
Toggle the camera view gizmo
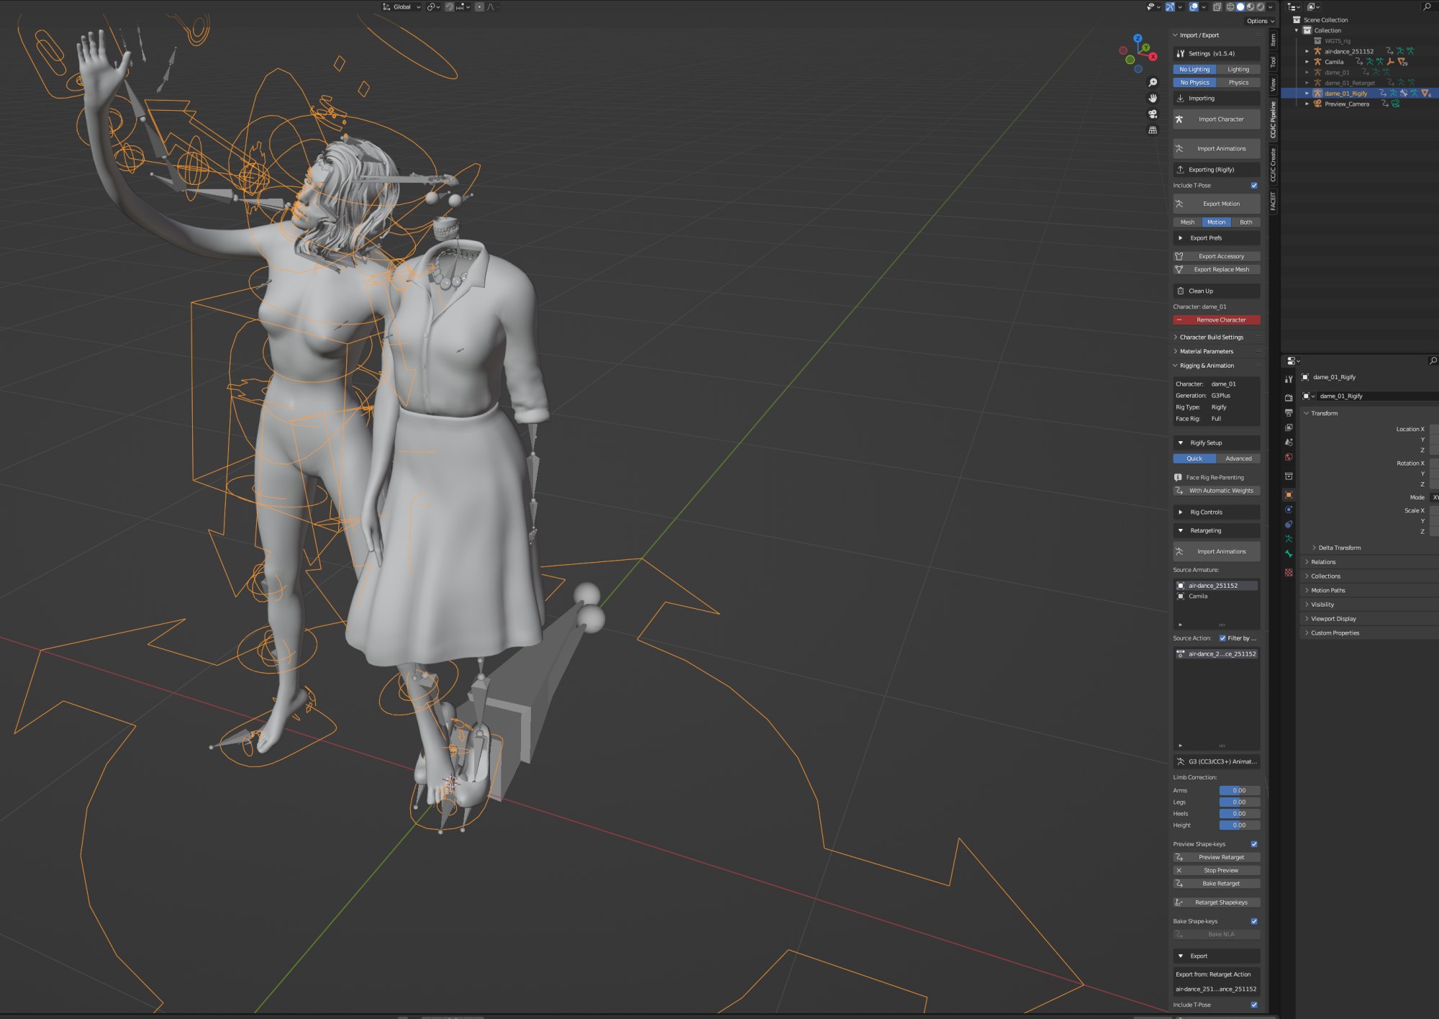pos(1153,114)
